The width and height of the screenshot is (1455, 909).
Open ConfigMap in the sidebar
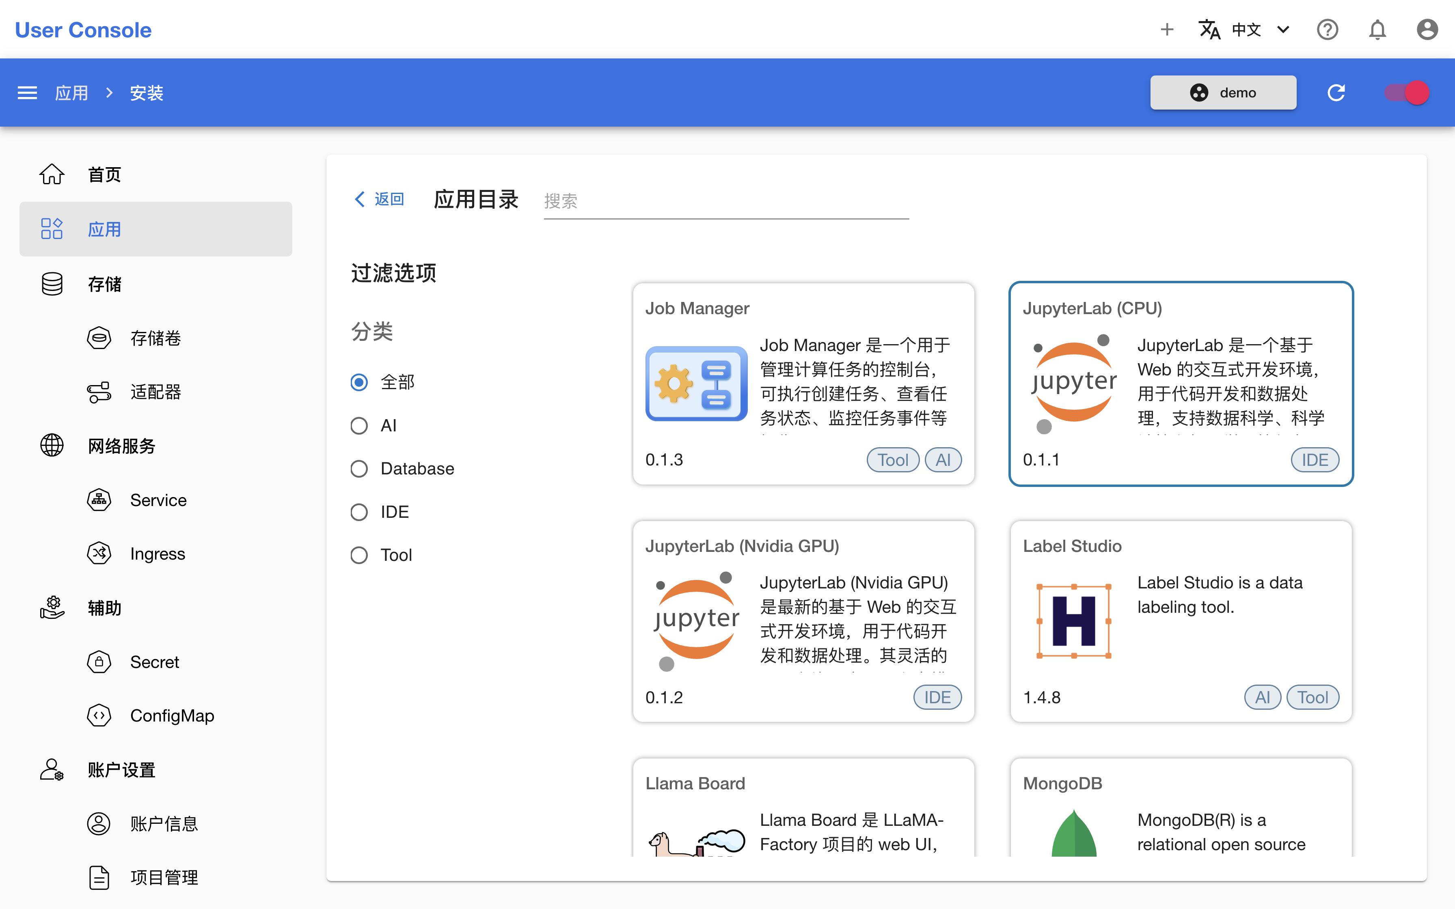pyautogui.click(x=156, y=715)
